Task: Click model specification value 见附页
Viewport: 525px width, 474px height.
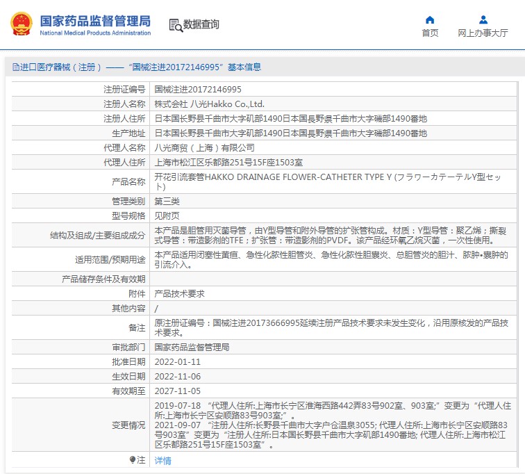Action: tap(167, 215)
